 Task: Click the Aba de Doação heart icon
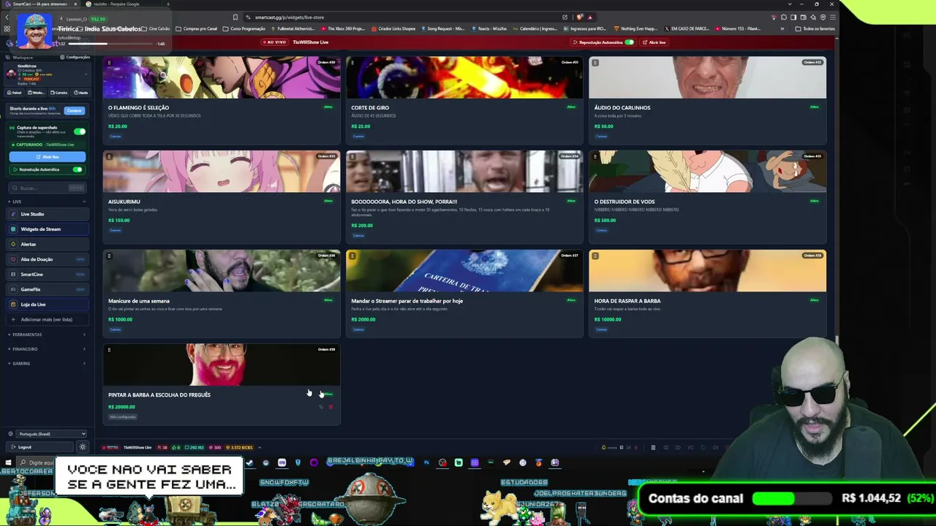pyautogui.click(x=13, y=259)
